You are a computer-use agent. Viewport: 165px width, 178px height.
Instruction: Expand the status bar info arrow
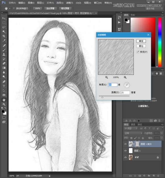49,176
